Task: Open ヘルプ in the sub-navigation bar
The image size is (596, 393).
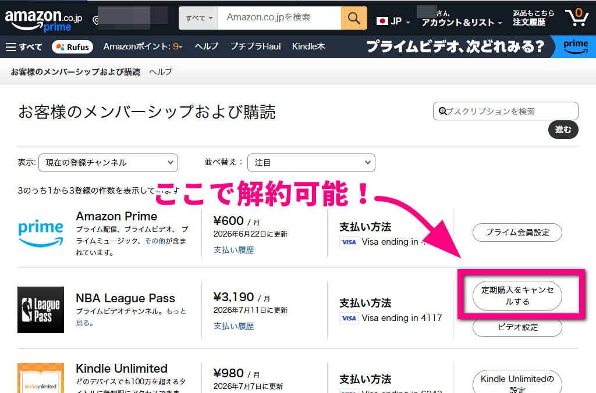Action: (161, 72)
